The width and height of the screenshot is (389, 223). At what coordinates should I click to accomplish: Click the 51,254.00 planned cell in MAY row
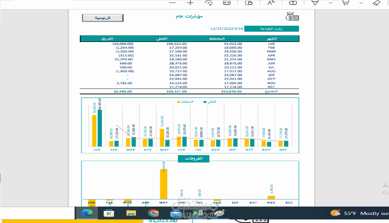coord(233,59)
